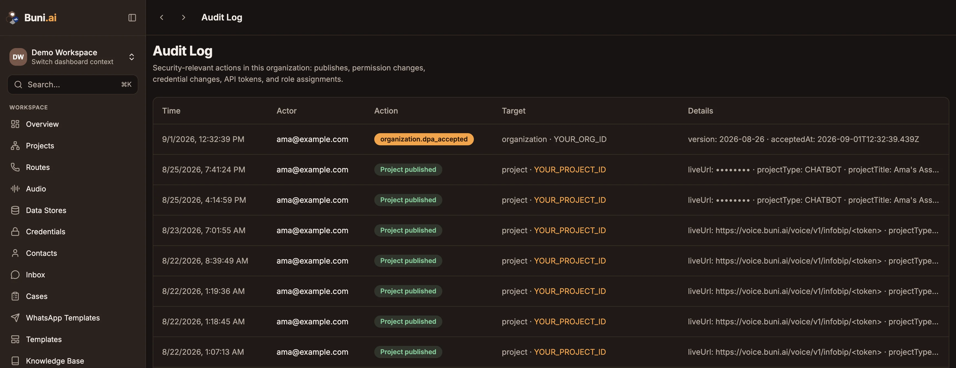Click the Inbox chat bubble icon
This screenshot has height=368, width=956.
pos(15,275)
